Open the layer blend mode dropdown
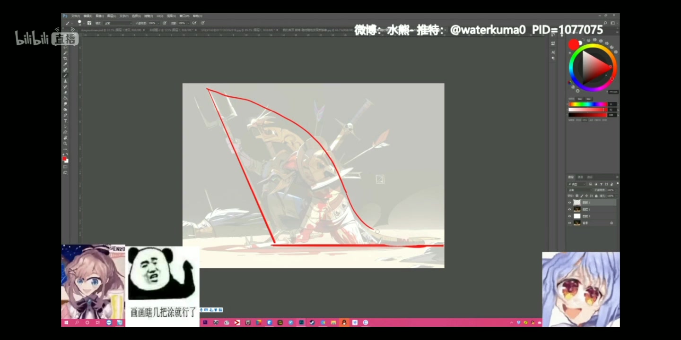 [580, 190]
